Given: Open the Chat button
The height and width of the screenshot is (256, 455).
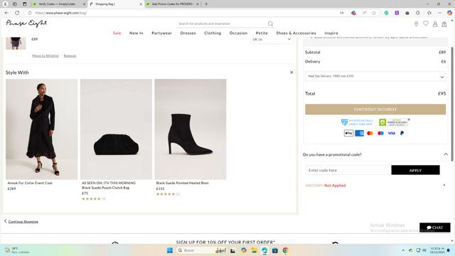Looking at the screenshot, I should [x=434, y=228].
